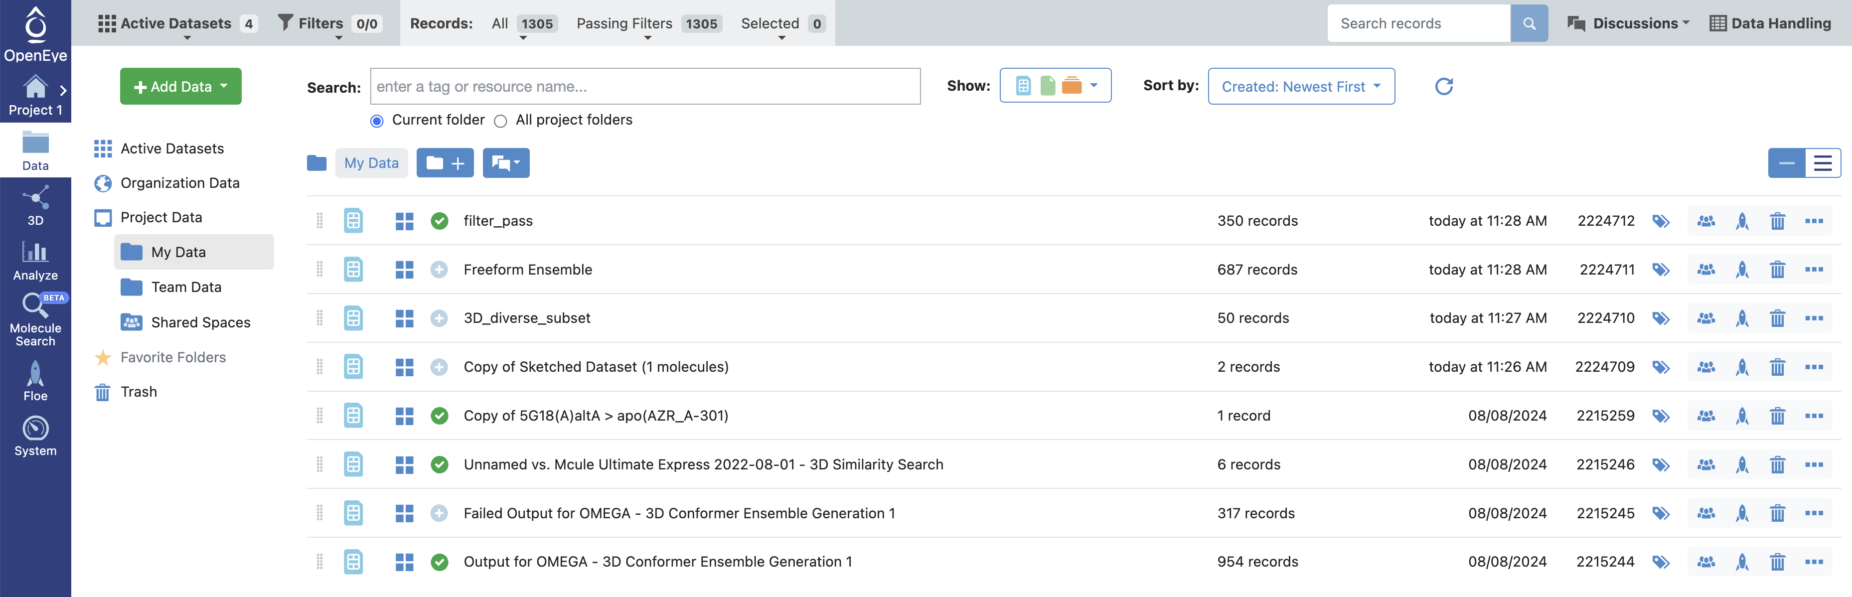The image size is (1852, 597).
Task: Click the OpenEye logo
Action: (x=35, y=34)
